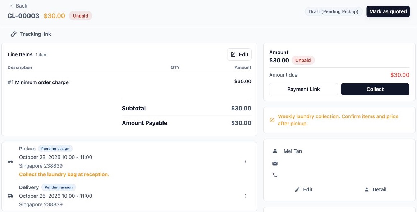Click the Collect payment button
The width and height of the screenshot is (417, 212).
[375, 89]
